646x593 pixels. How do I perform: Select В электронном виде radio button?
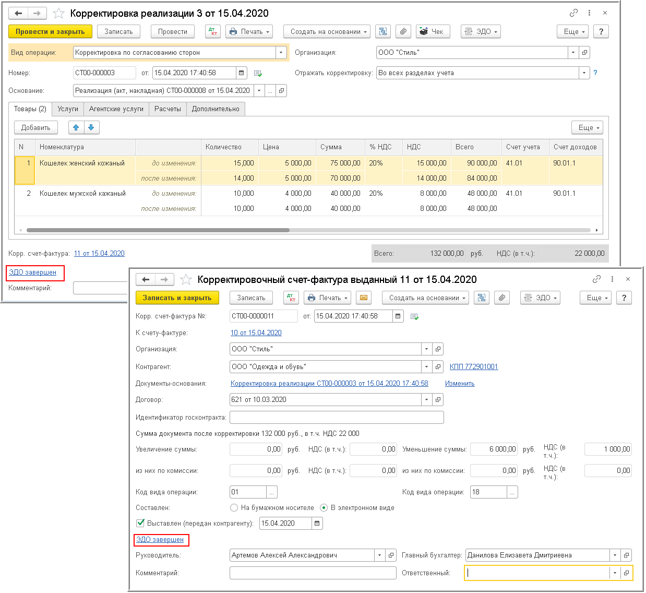[324, 508]
